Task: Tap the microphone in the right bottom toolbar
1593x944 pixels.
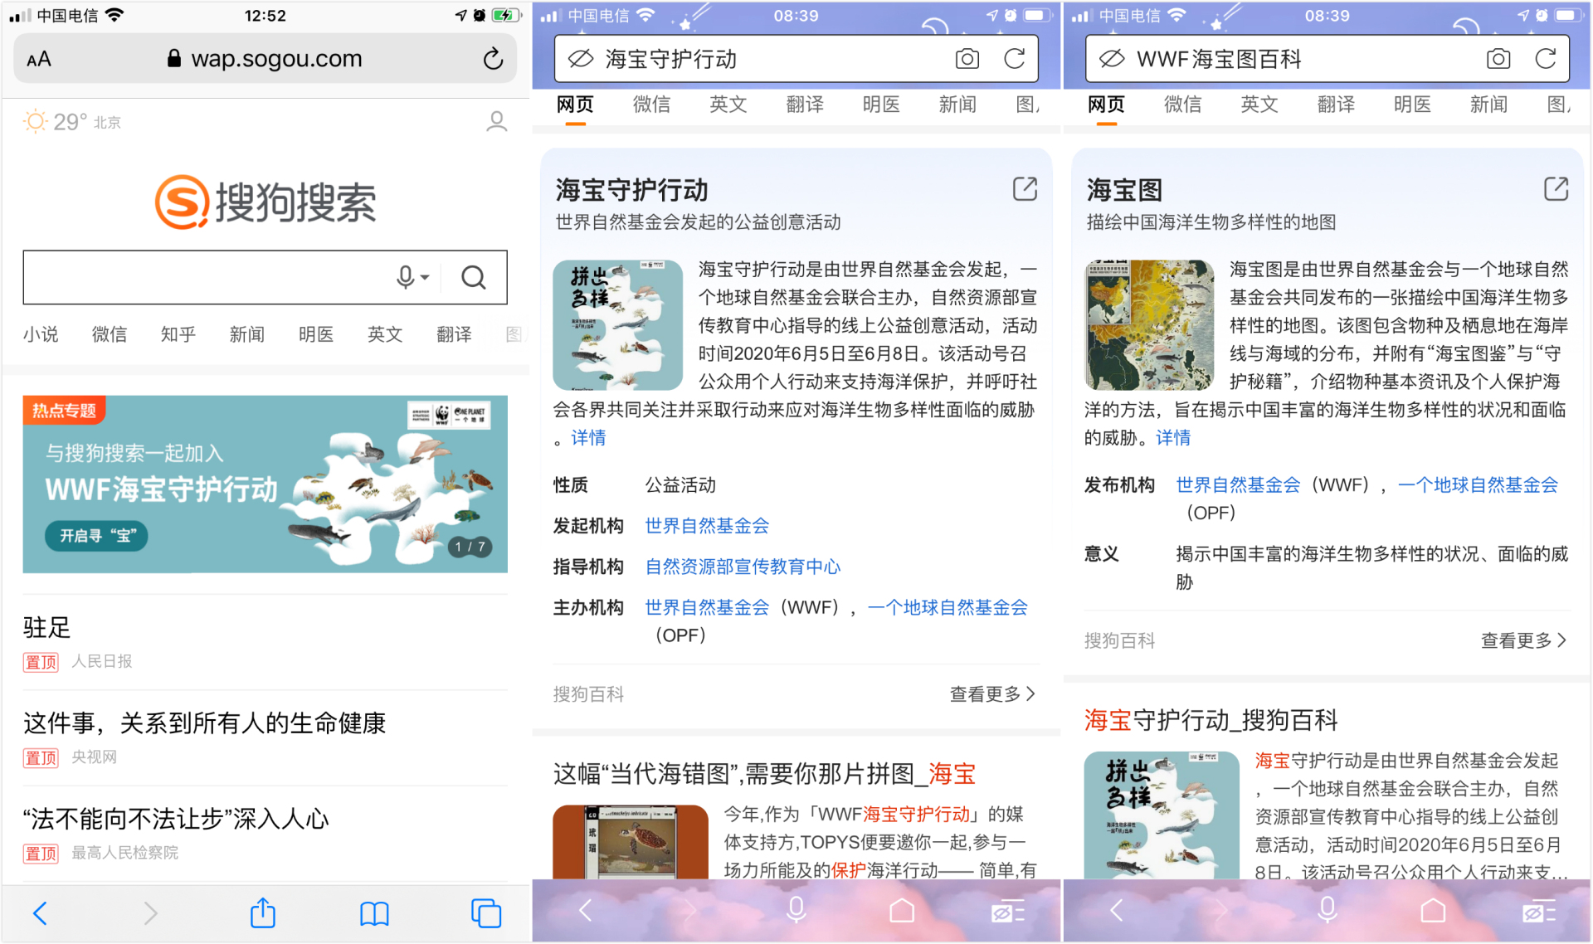Action: pyautogui.click(x=1327, y=911)
